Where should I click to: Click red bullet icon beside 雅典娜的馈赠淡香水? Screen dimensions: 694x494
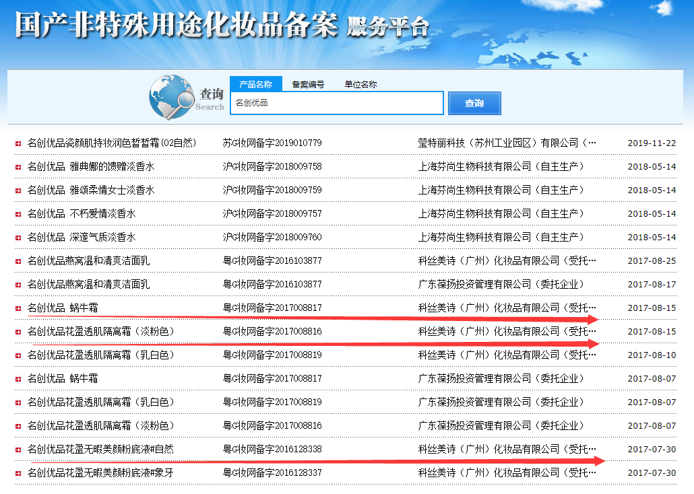click(18, 167)
